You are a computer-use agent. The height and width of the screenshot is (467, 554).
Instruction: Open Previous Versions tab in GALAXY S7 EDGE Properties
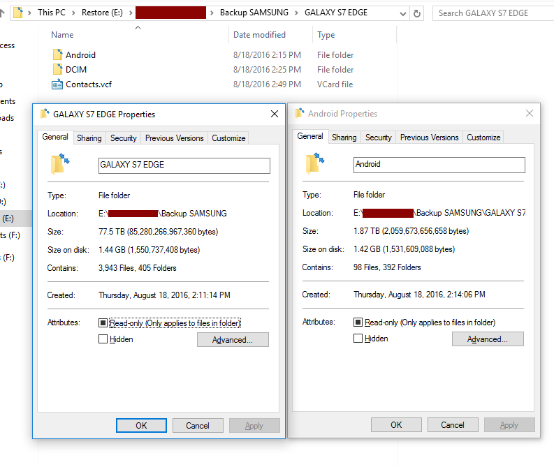coord(175,138)
